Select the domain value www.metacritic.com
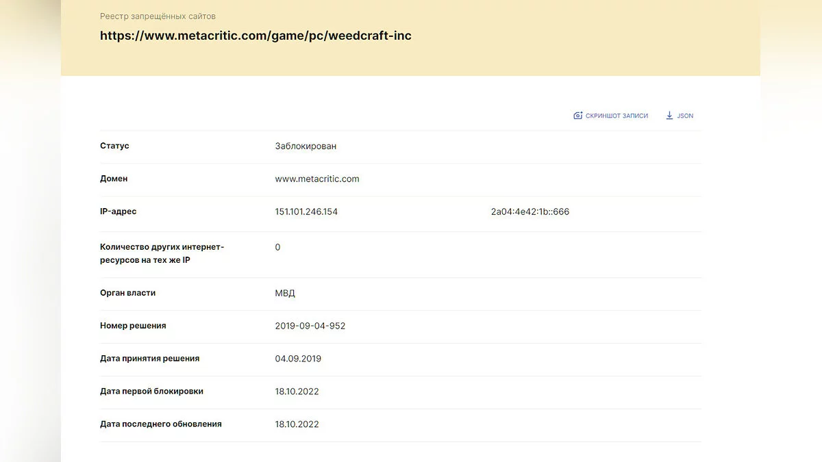The width and height of the screenshot is (822, 462). coord(317,179)
